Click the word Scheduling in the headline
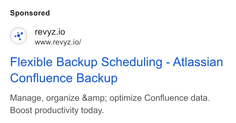 (132, 62)
